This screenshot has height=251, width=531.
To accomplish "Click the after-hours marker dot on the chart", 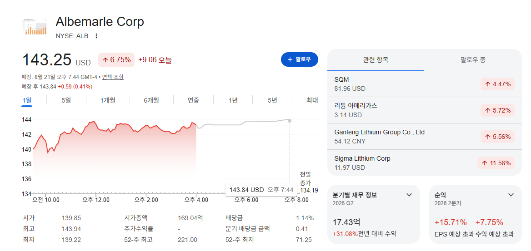I will pos(289,120).
